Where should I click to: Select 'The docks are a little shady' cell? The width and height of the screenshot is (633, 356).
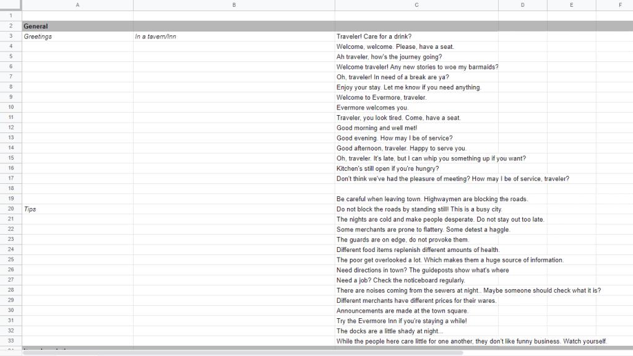(416, 331)
